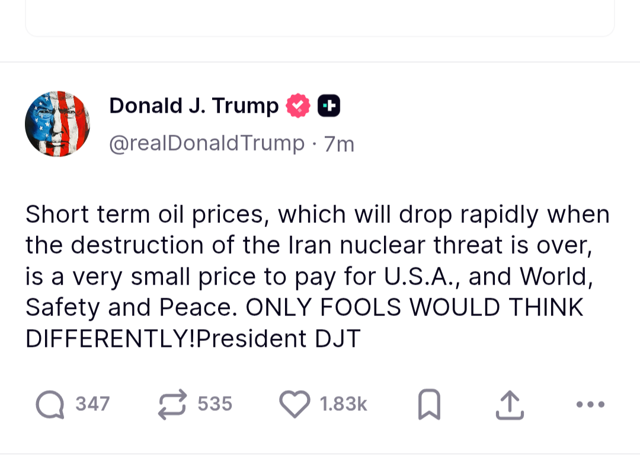Click the empty post card above the divider
This screenshot has width=640, height=463.
click(320, 18)
